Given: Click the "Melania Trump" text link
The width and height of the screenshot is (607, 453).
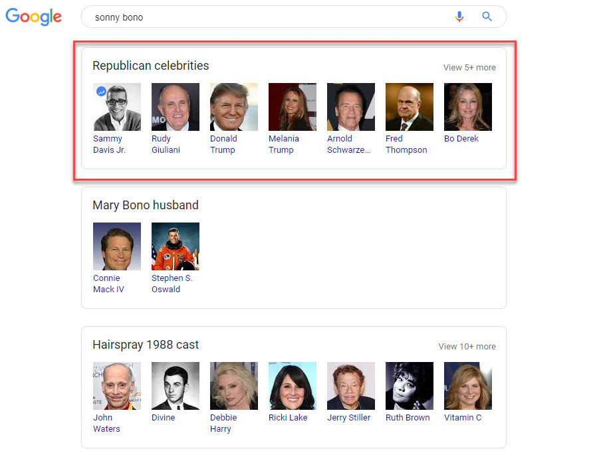Looking at the screenshot, I should pyautogui.click(x=283, y=144).
